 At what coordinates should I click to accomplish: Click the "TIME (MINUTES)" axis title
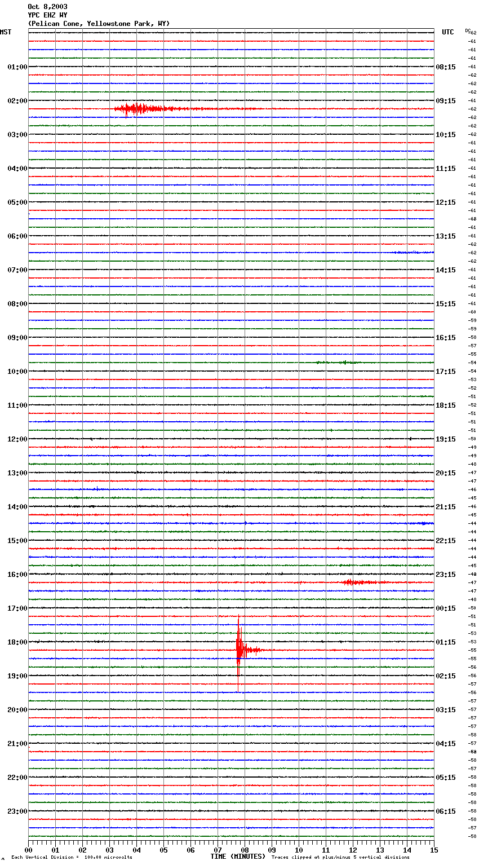click(x=238, y=857)
